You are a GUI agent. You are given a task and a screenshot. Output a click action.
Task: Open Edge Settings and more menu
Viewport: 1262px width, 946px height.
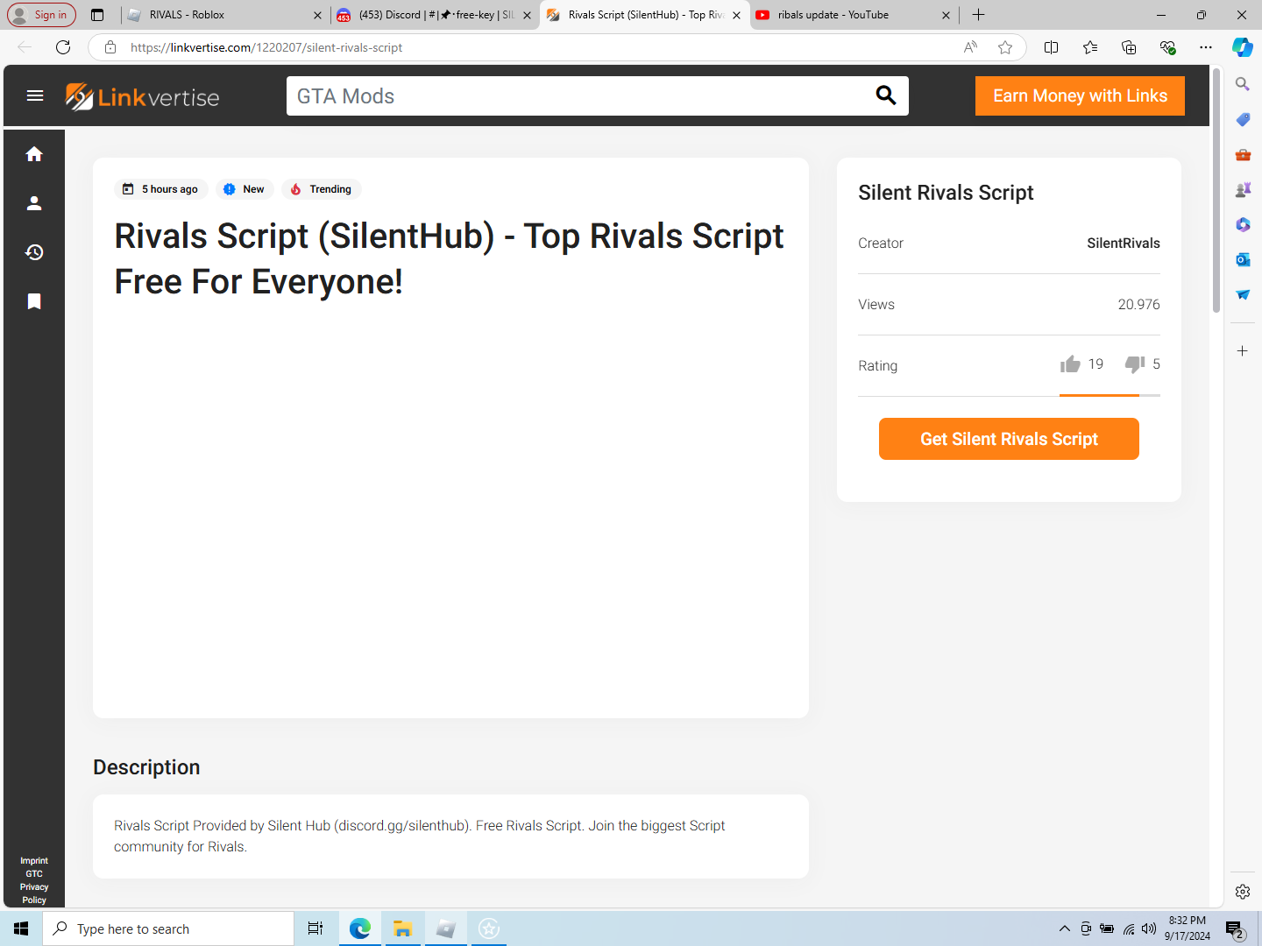coord(1206,47)
